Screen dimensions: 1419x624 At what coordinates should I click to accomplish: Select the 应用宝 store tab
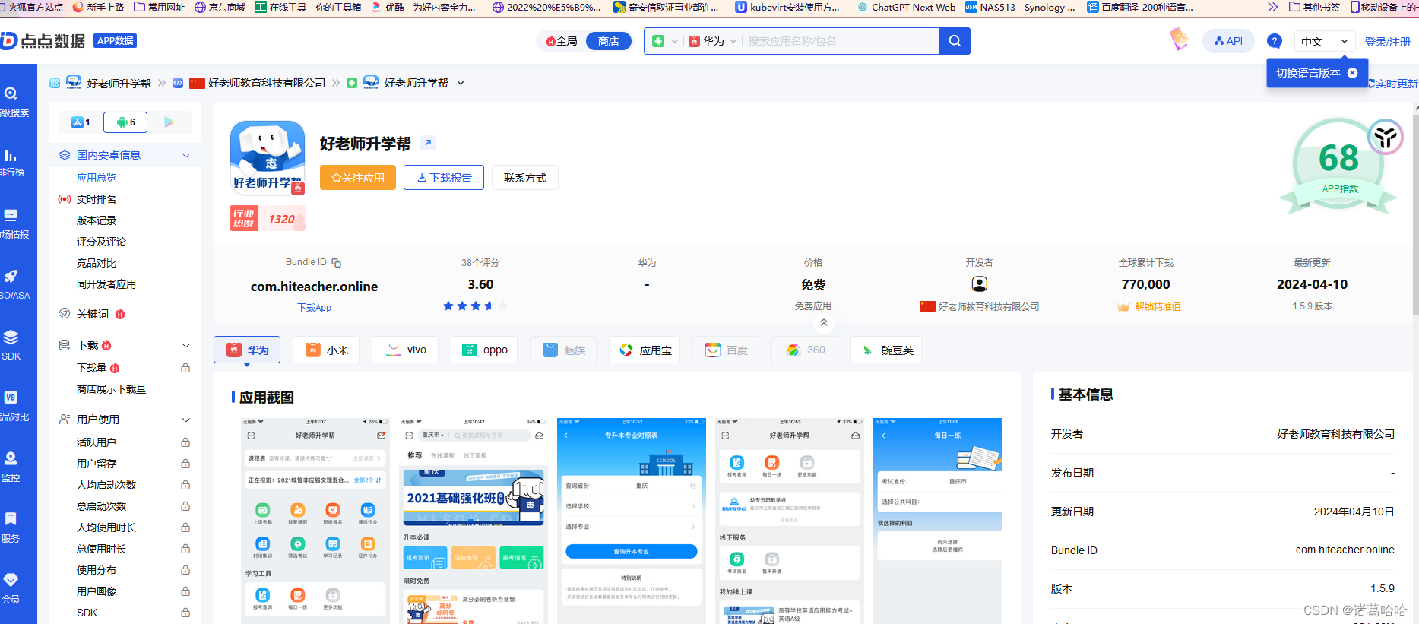[x=645, y=350]
